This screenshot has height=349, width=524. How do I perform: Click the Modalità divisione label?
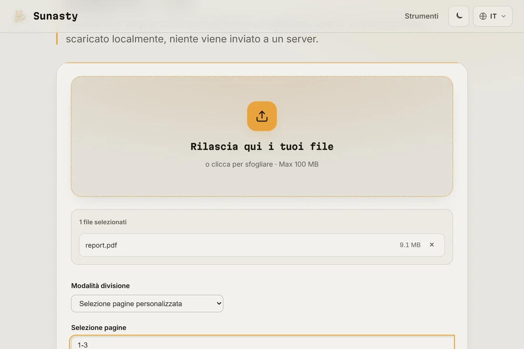(100, 286)
